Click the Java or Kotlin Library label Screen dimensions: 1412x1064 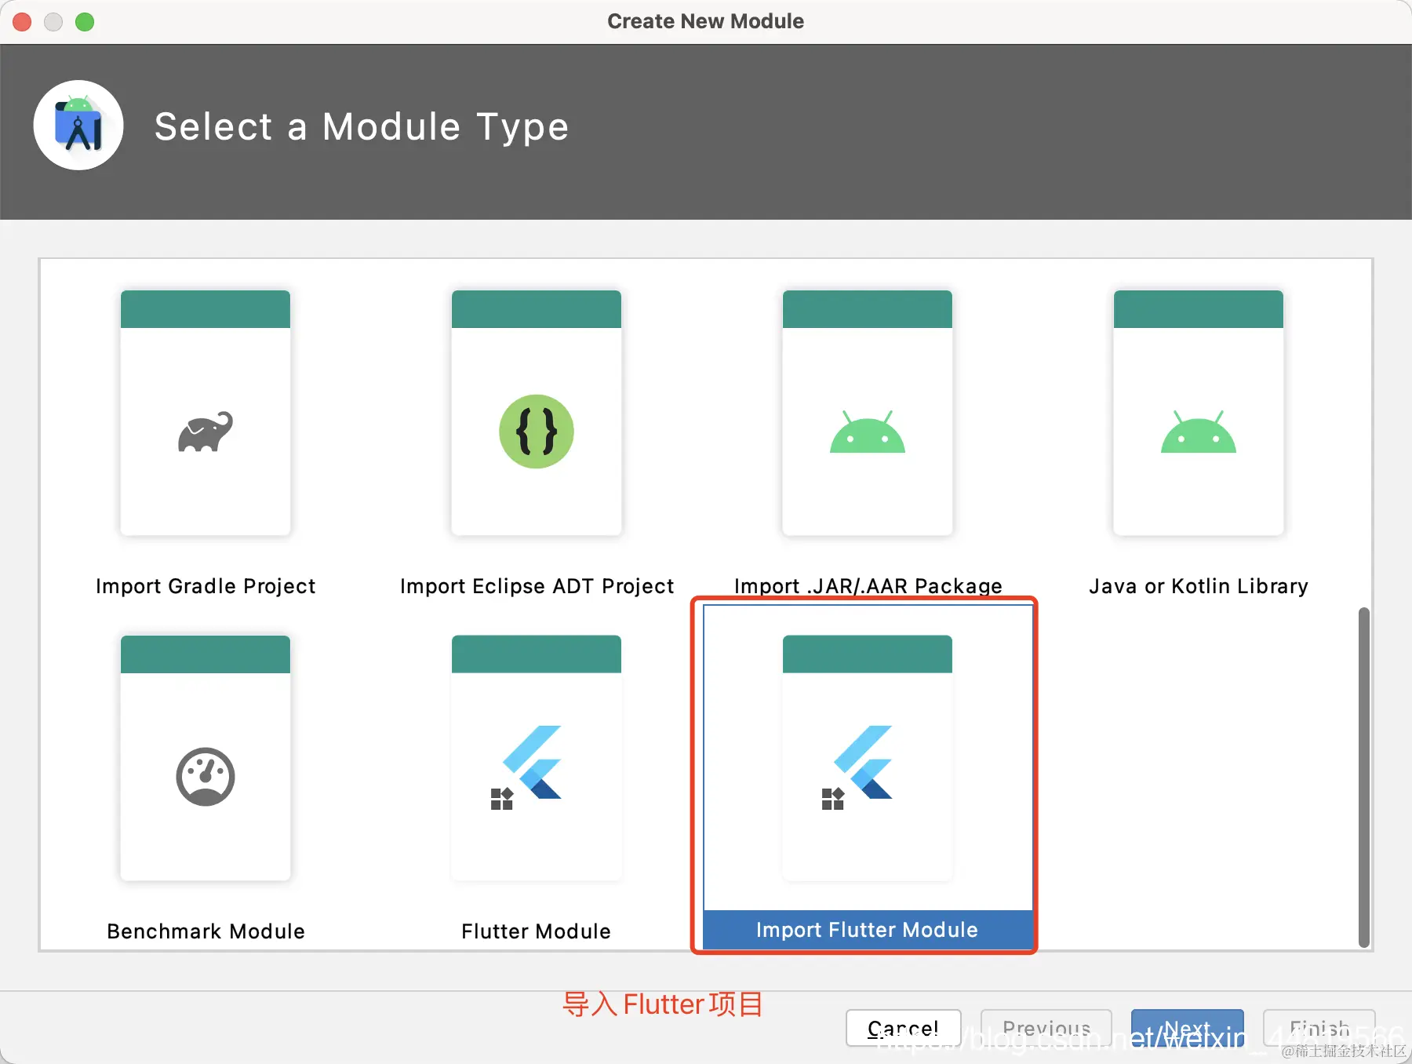pos(1199,586)
